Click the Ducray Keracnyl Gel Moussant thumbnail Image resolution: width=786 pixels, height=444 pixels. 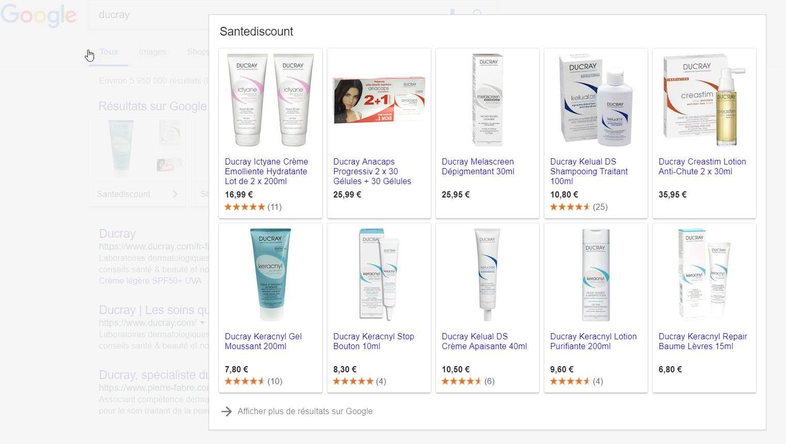coord(271,274)
